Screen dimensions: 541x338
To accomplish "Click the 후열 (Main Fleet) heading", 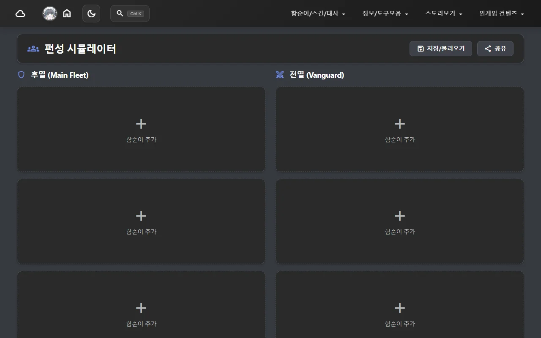I will point(60,75).
